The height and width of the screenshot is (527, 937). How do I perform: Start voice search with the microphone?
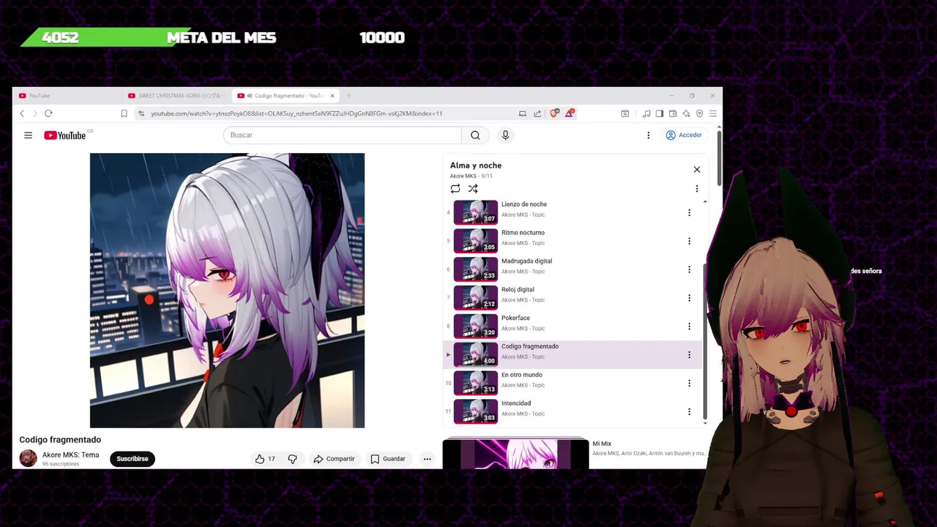click(505, 135)
